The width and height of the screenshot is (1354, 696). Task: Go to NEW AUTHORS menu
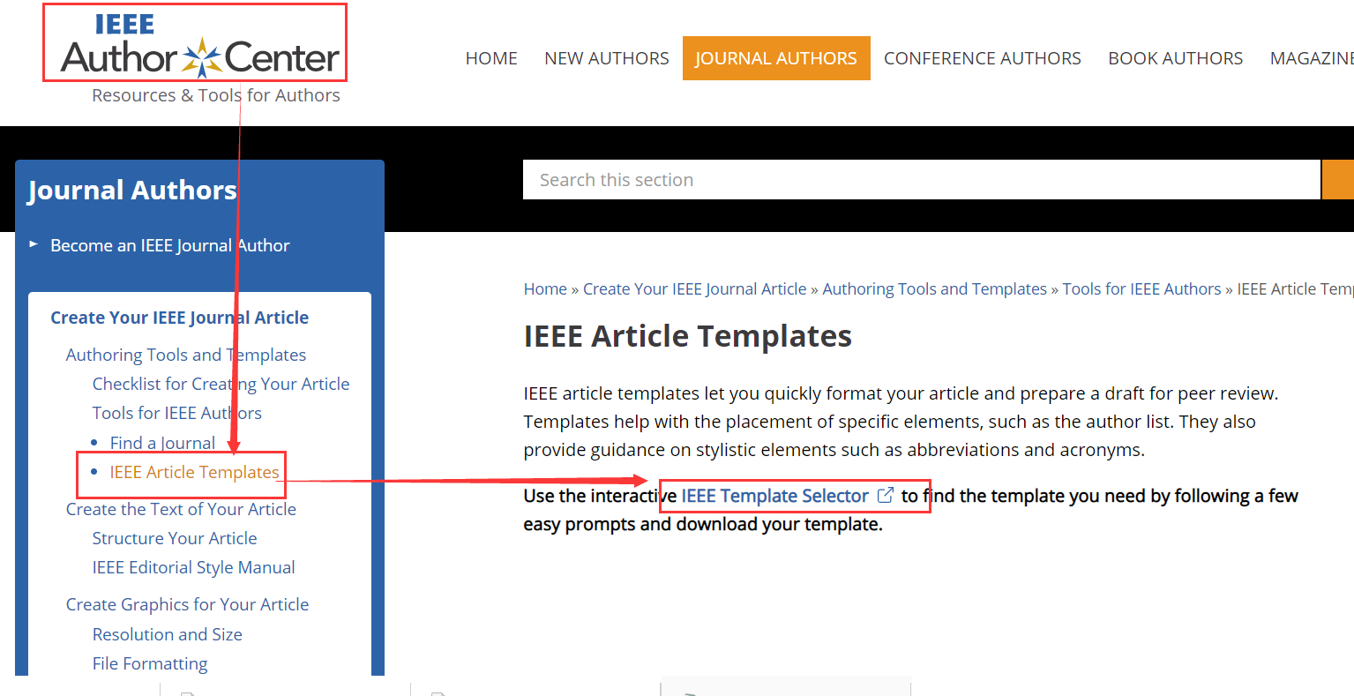click(x=607, y=58)
